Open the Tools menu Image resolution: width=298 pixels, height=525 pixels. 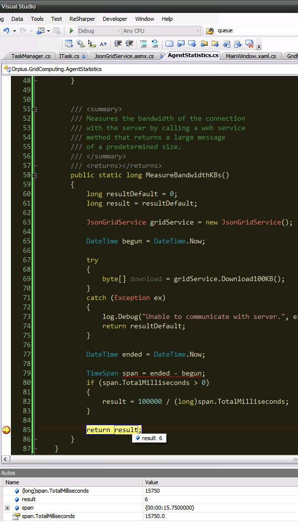37,19
